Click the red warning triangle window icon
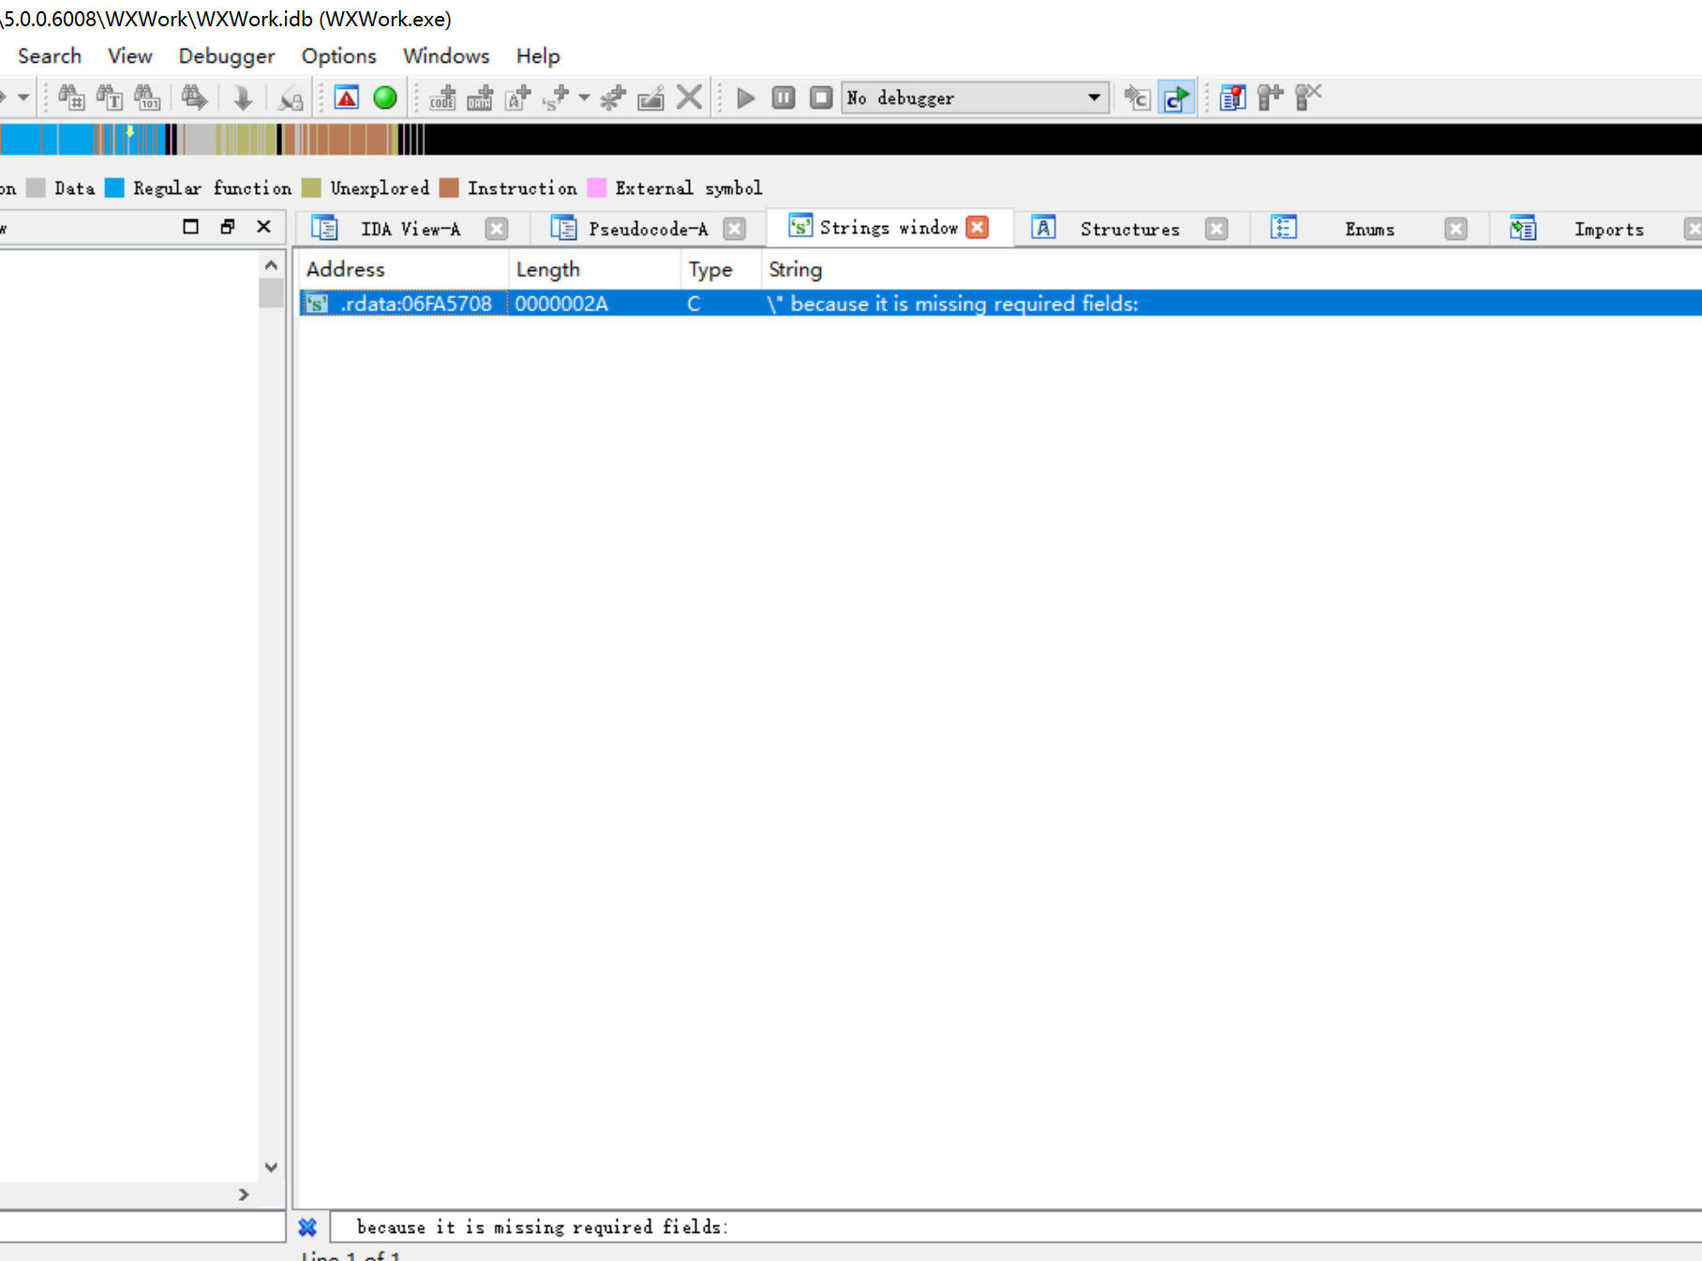The image size is (1702, 1261). pos(347,98)
